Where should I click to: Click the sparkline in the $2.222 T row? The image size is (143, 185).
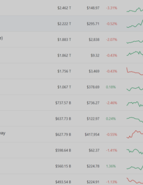pos(135,24)
